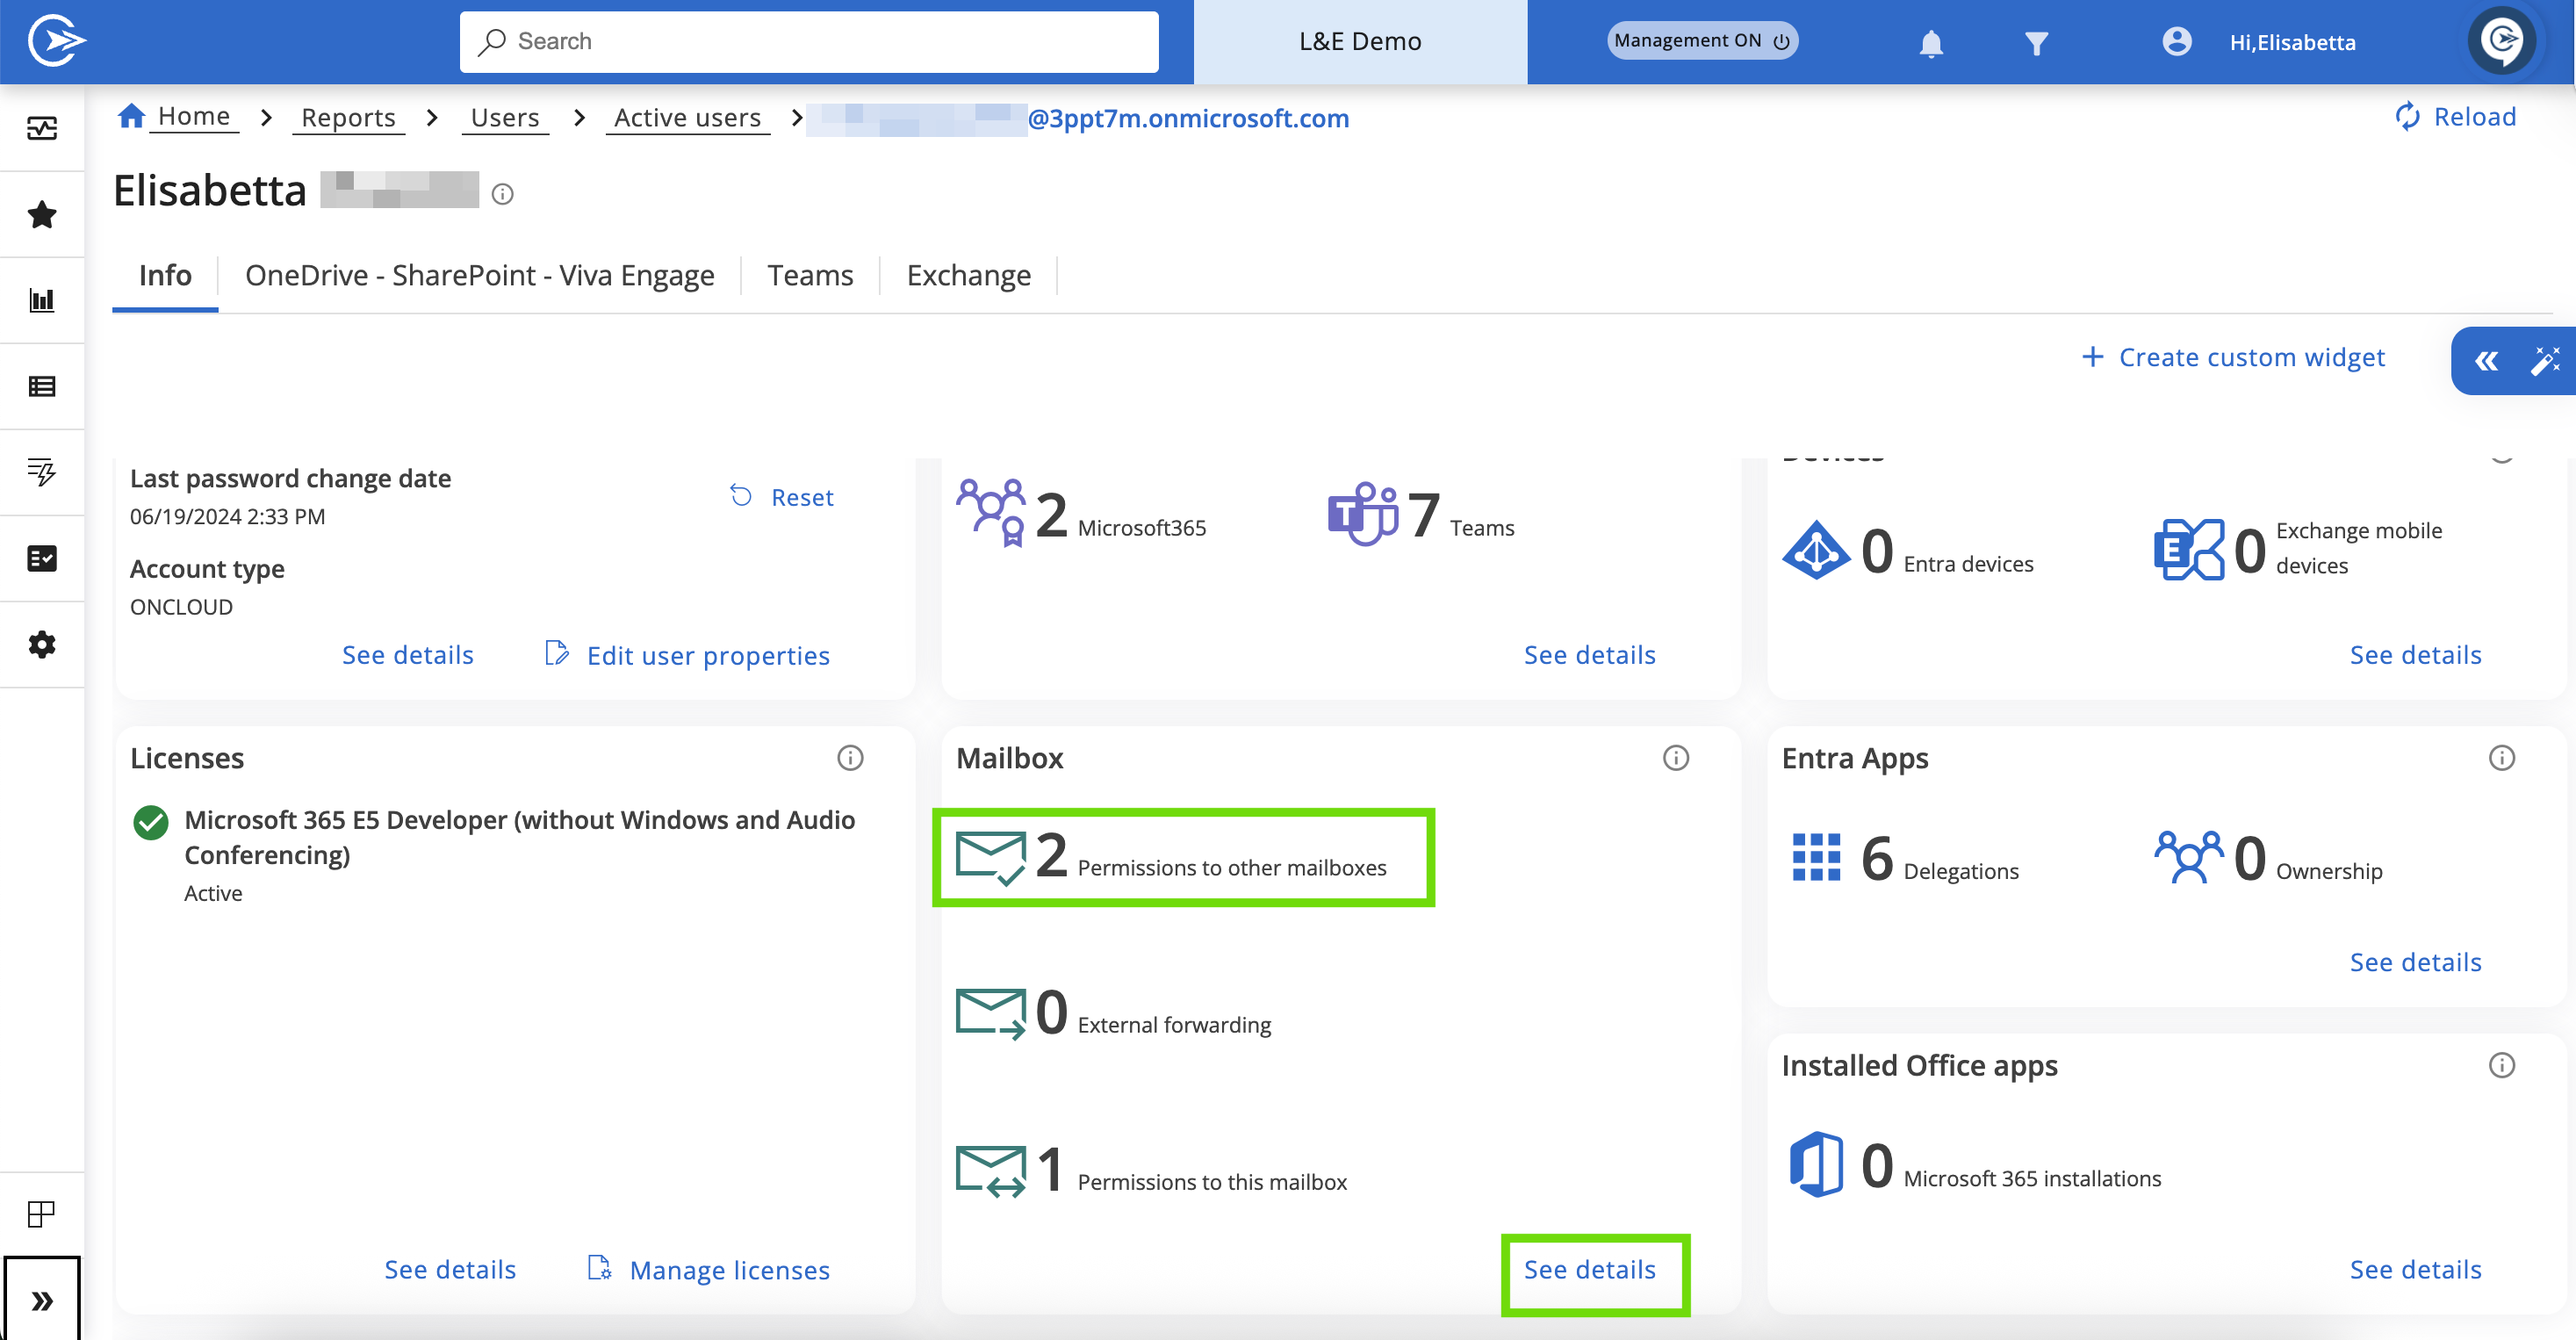This screenshot has width=2576, height=1340.
Task: Click the Ownership people icon
Action: point(2189,857)
